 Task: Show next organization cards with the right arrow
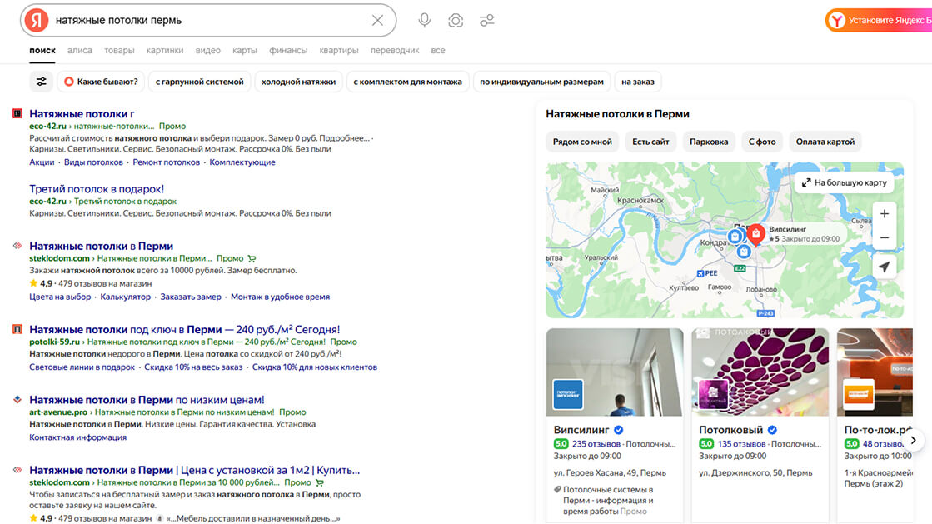click(x=914, y=440)
